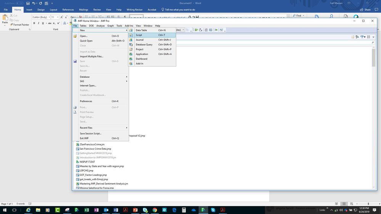Image resolution: width=381 pixels, height=214 pixels.
Task: Open GOT_Factor Loadings.jmp
Action: 93,175
